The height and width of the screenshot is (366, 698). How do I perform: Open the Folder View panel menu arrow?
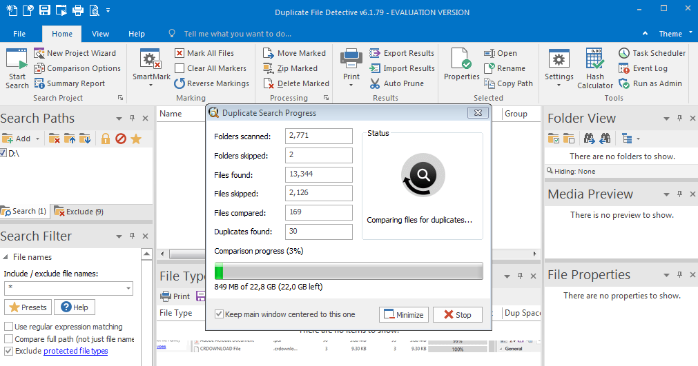pyautogui.click(x=666, y=119)
